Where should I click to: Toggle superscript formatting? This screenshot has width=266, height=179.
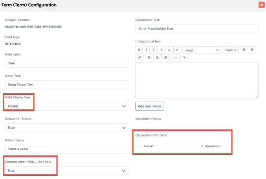(x=177, y=50)
